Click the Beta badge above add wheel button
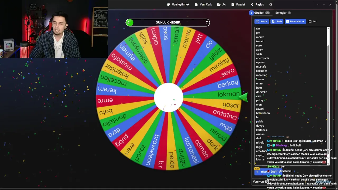338x190 pixels. click(257, 169)
